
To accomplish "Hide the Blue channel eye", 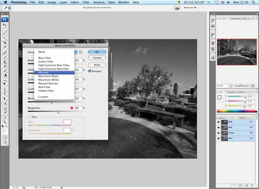I will (x=219, y=139).
